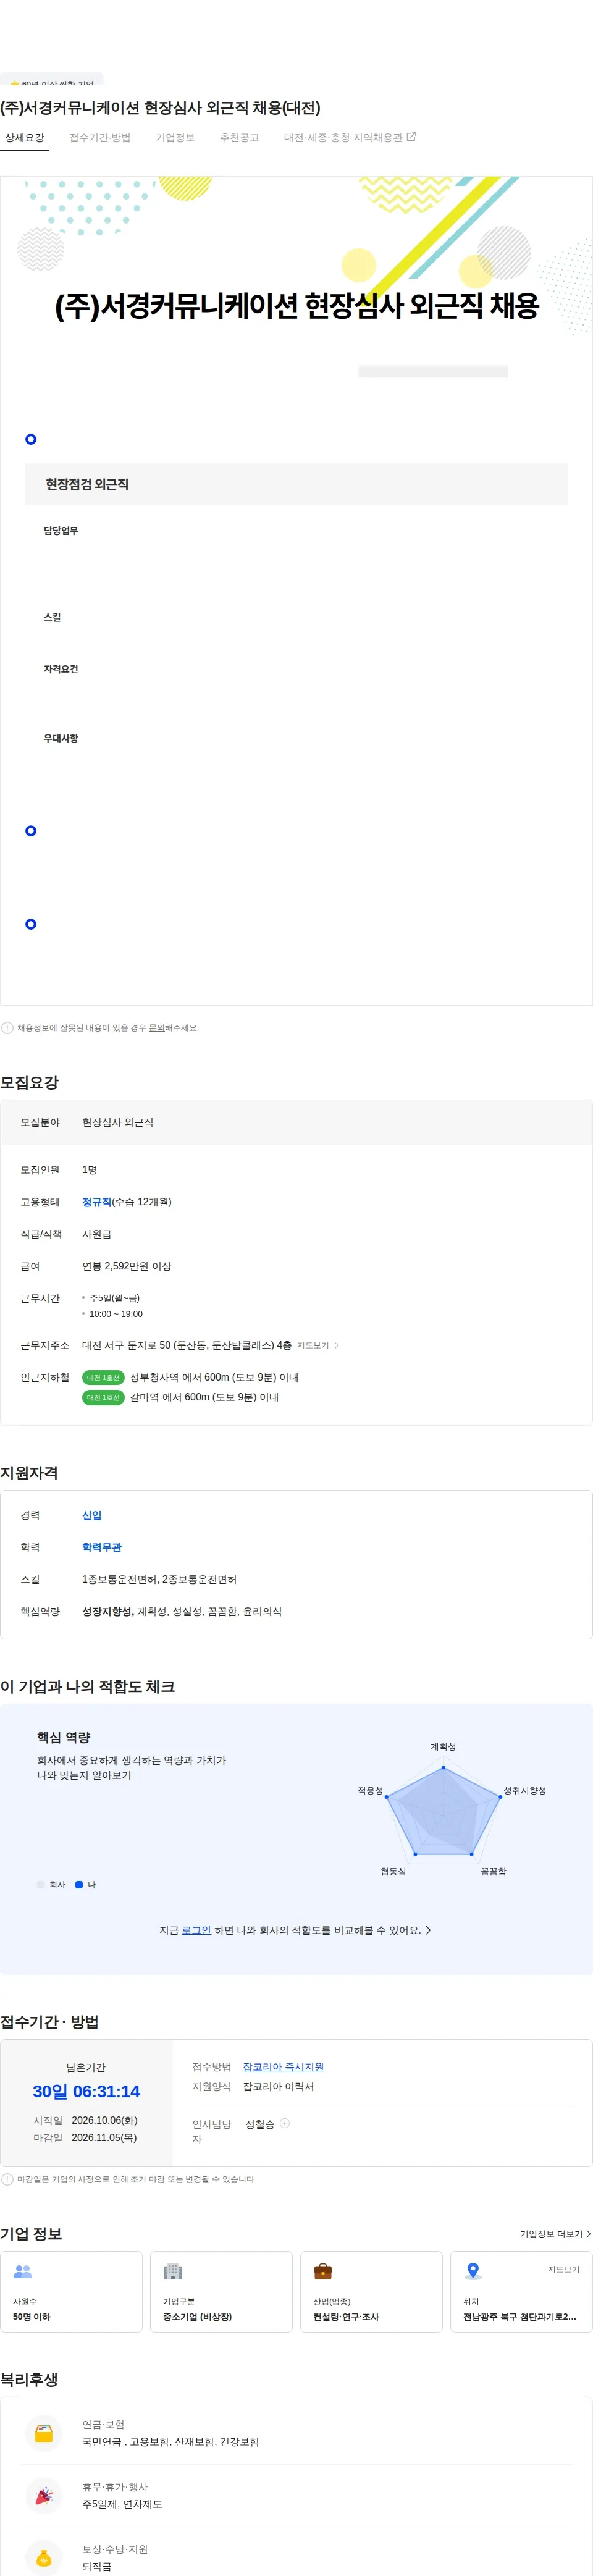Click external link icon beside 지역채용관
593x2576 pixels.
pyautogui.click(x=411, y=137)
